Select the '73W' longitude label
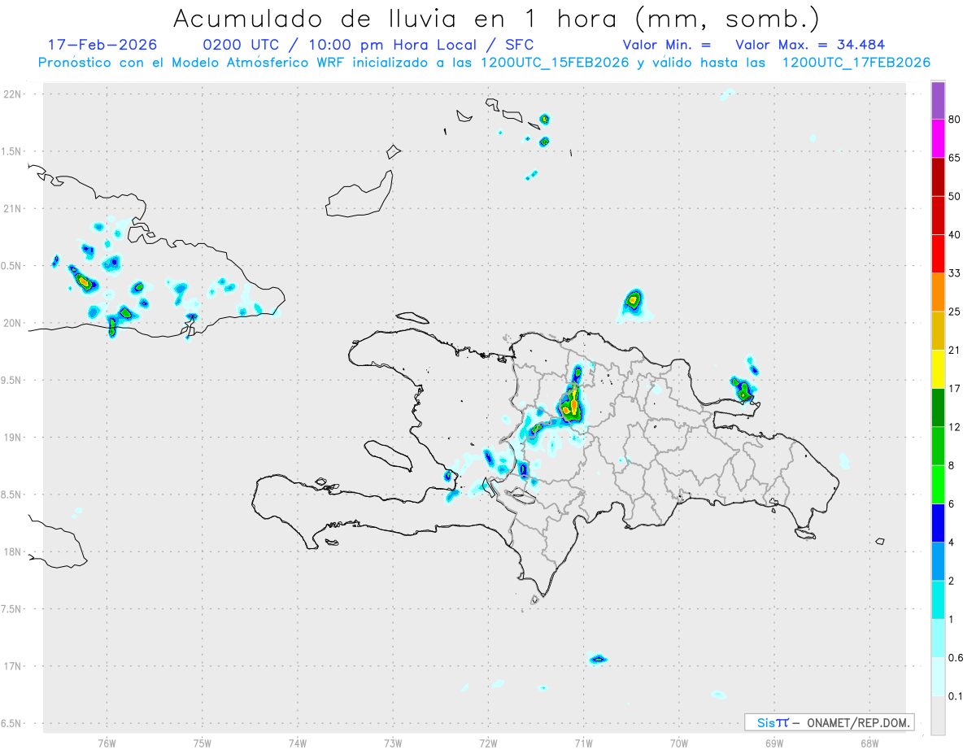Screen dimensions: 976x754 point(393,743)
